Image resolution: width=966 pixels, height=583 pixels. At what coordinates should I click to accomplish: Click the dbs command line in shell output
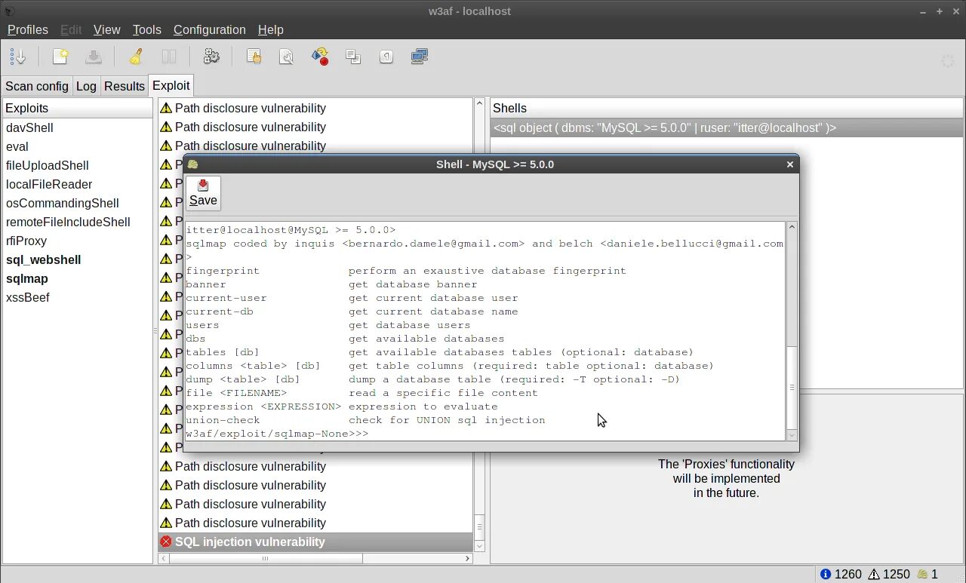pos(345,339)
